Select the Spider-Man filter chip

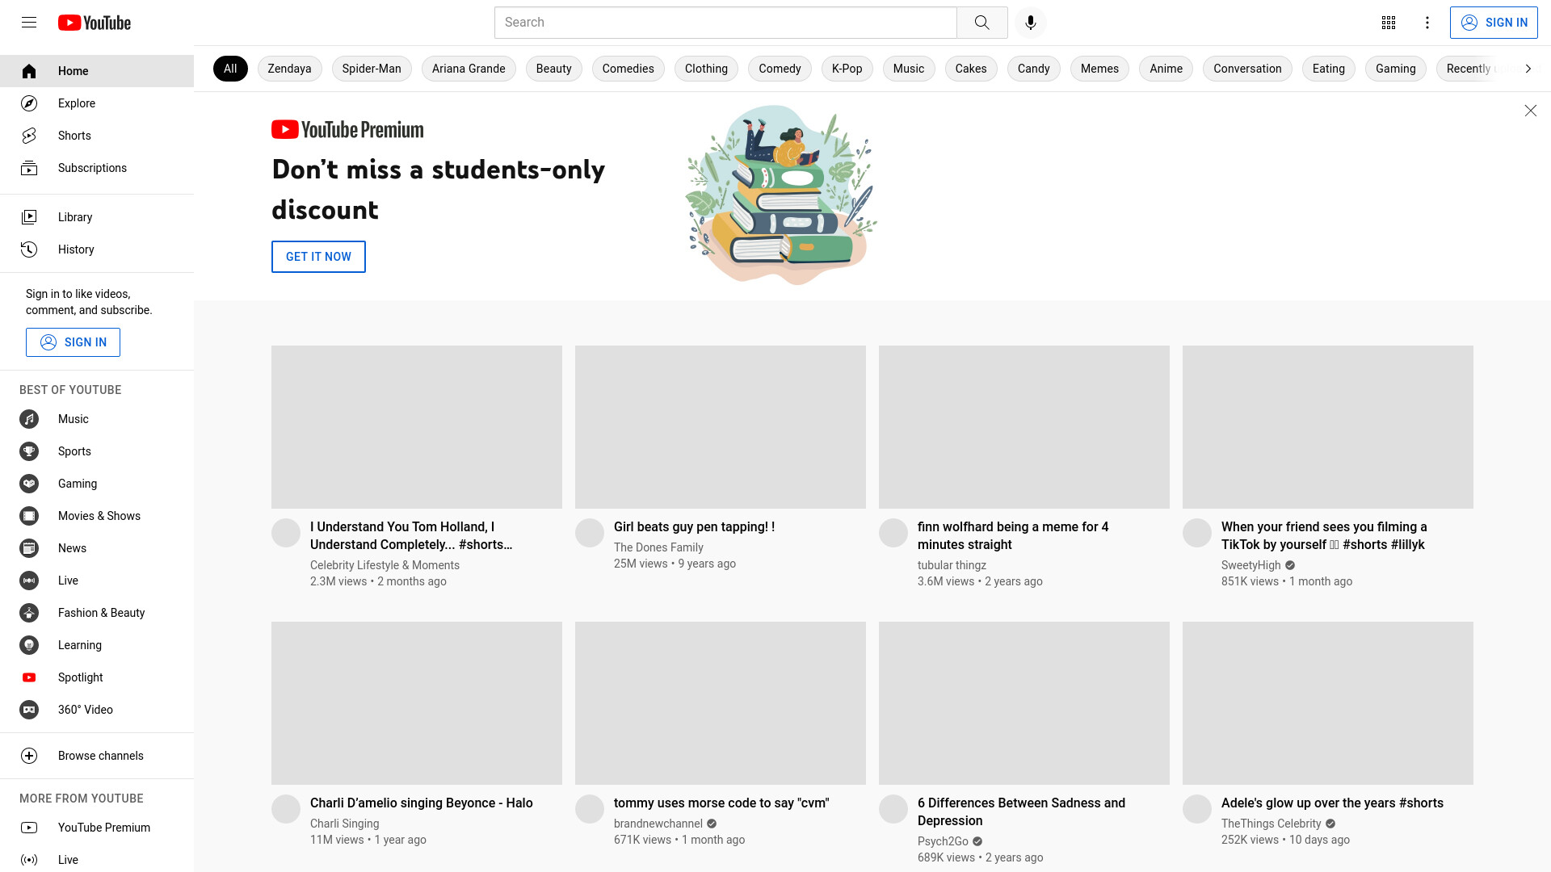372,69
